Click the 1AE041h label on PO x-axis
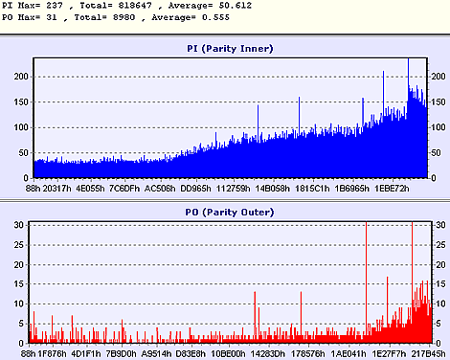Image resolution: width=450 pixels, height=360 pixels. [x=349, y=354]
